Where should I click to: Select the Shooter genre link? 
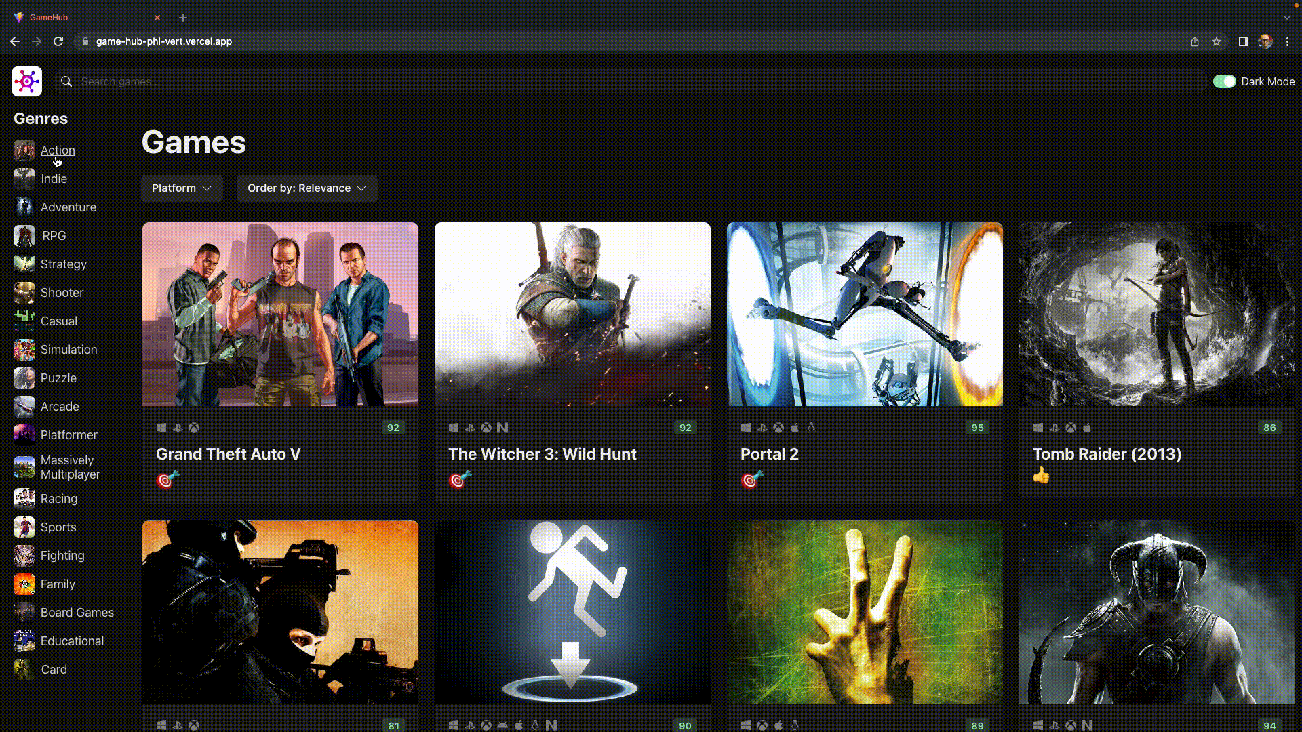[x=62, y=293]
